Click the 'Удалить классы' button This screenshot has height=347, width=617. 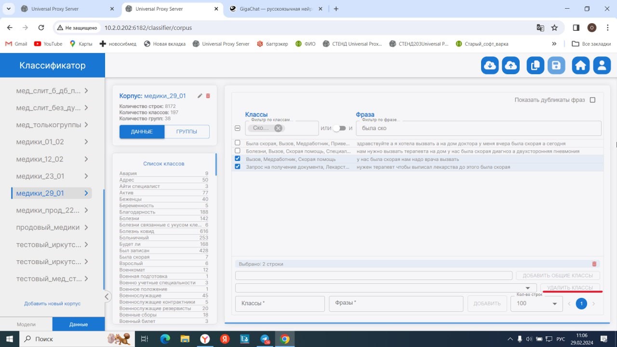(570, 288)
